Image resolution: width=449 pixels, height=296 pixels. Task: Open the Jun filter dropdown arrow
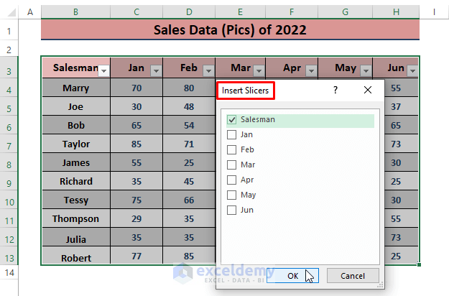point(413,70)
